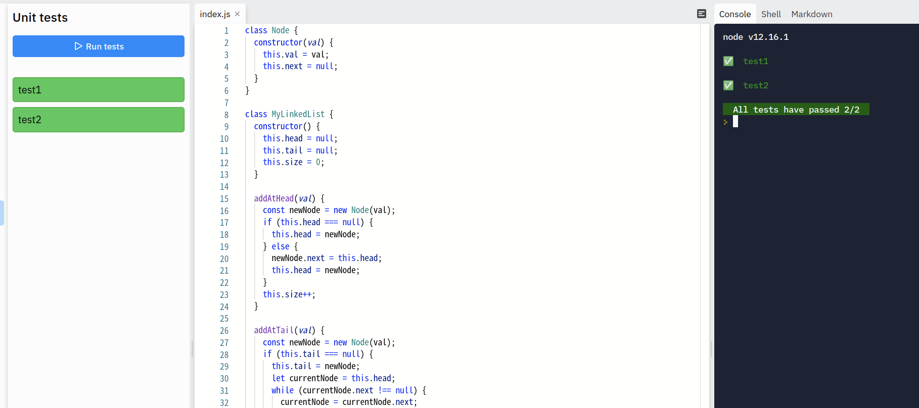Switch to the Shell tab
This screenshot has width=919, height=408.
coord(771,14)
